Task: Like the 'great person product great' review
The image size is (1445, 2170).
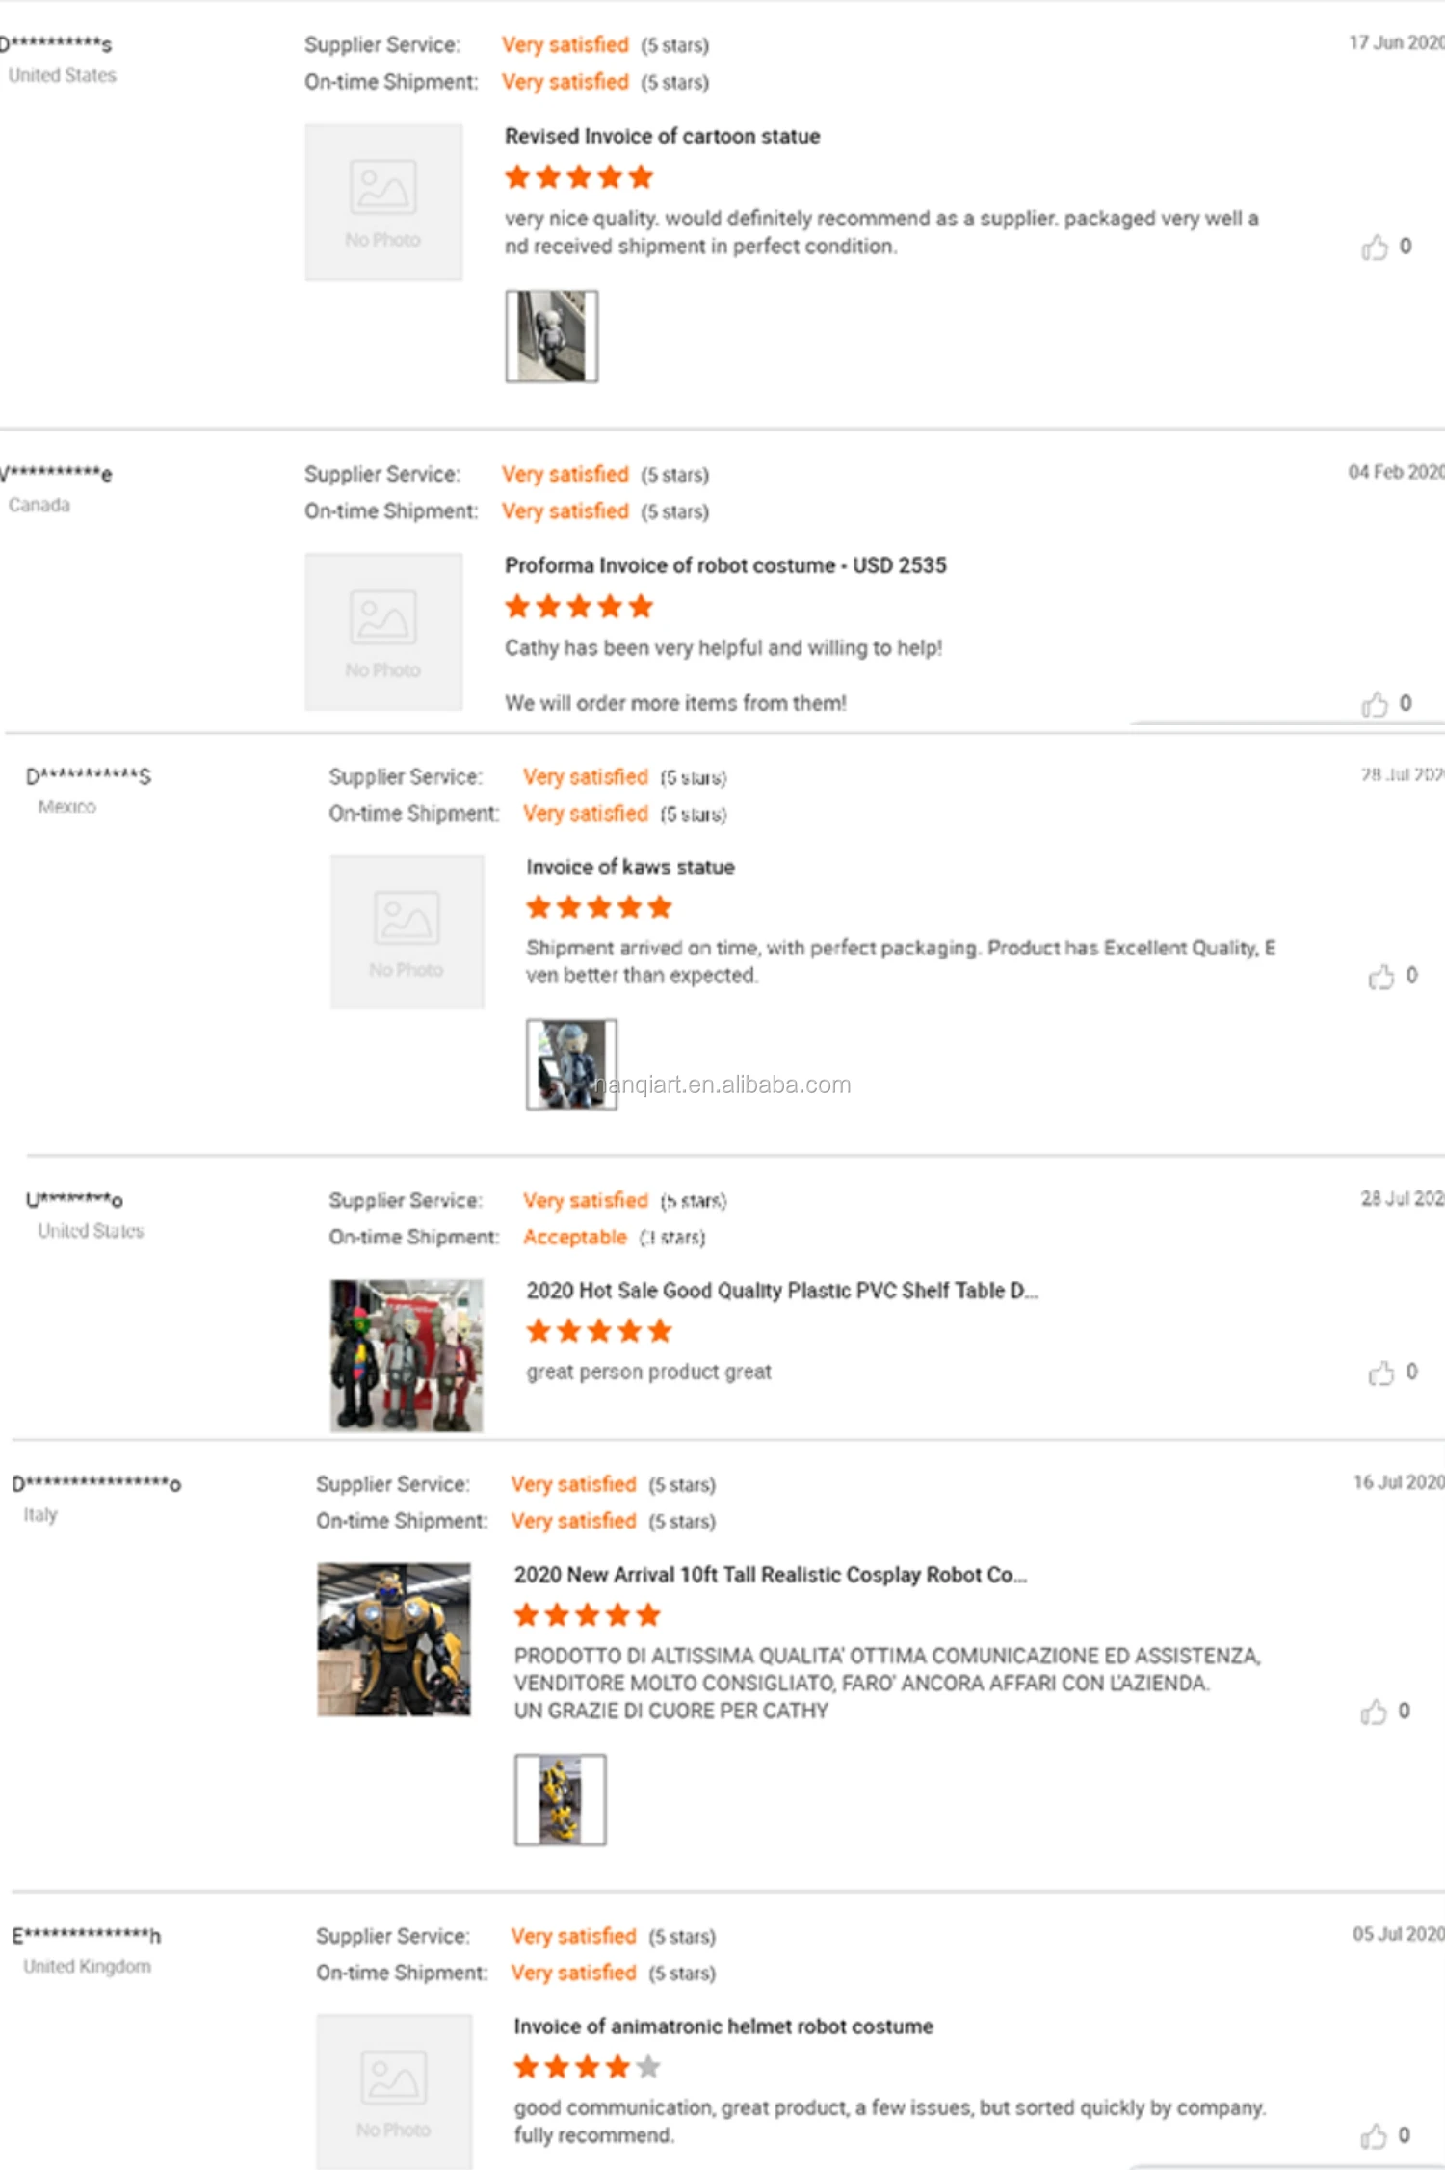Action: 1380,1373
